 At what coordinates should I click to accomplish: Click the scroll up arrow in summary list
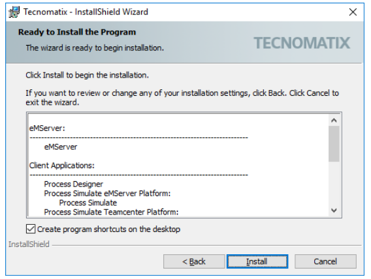(x=334, y=121)
